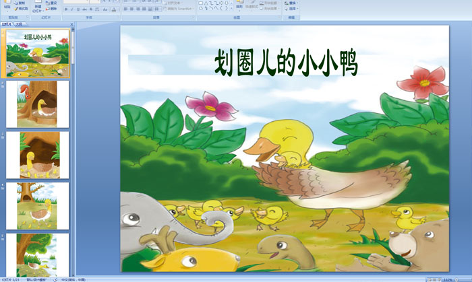This screenshot has height=282, width=472.
Task: Close the slide thumbnail pane
Action: pos(71,24)
